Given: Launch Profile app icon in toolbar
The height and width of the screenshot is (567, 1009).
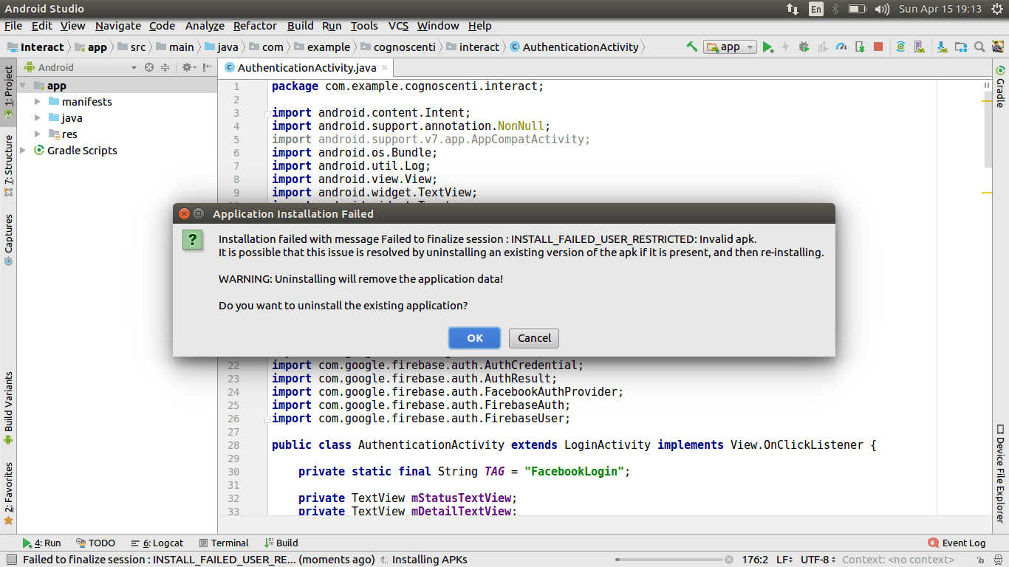Looking at the screenshot, I should (842, 46).
